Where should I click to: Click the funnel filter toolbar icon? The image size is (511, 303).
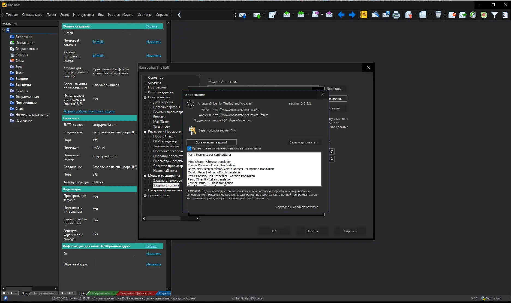494,15
